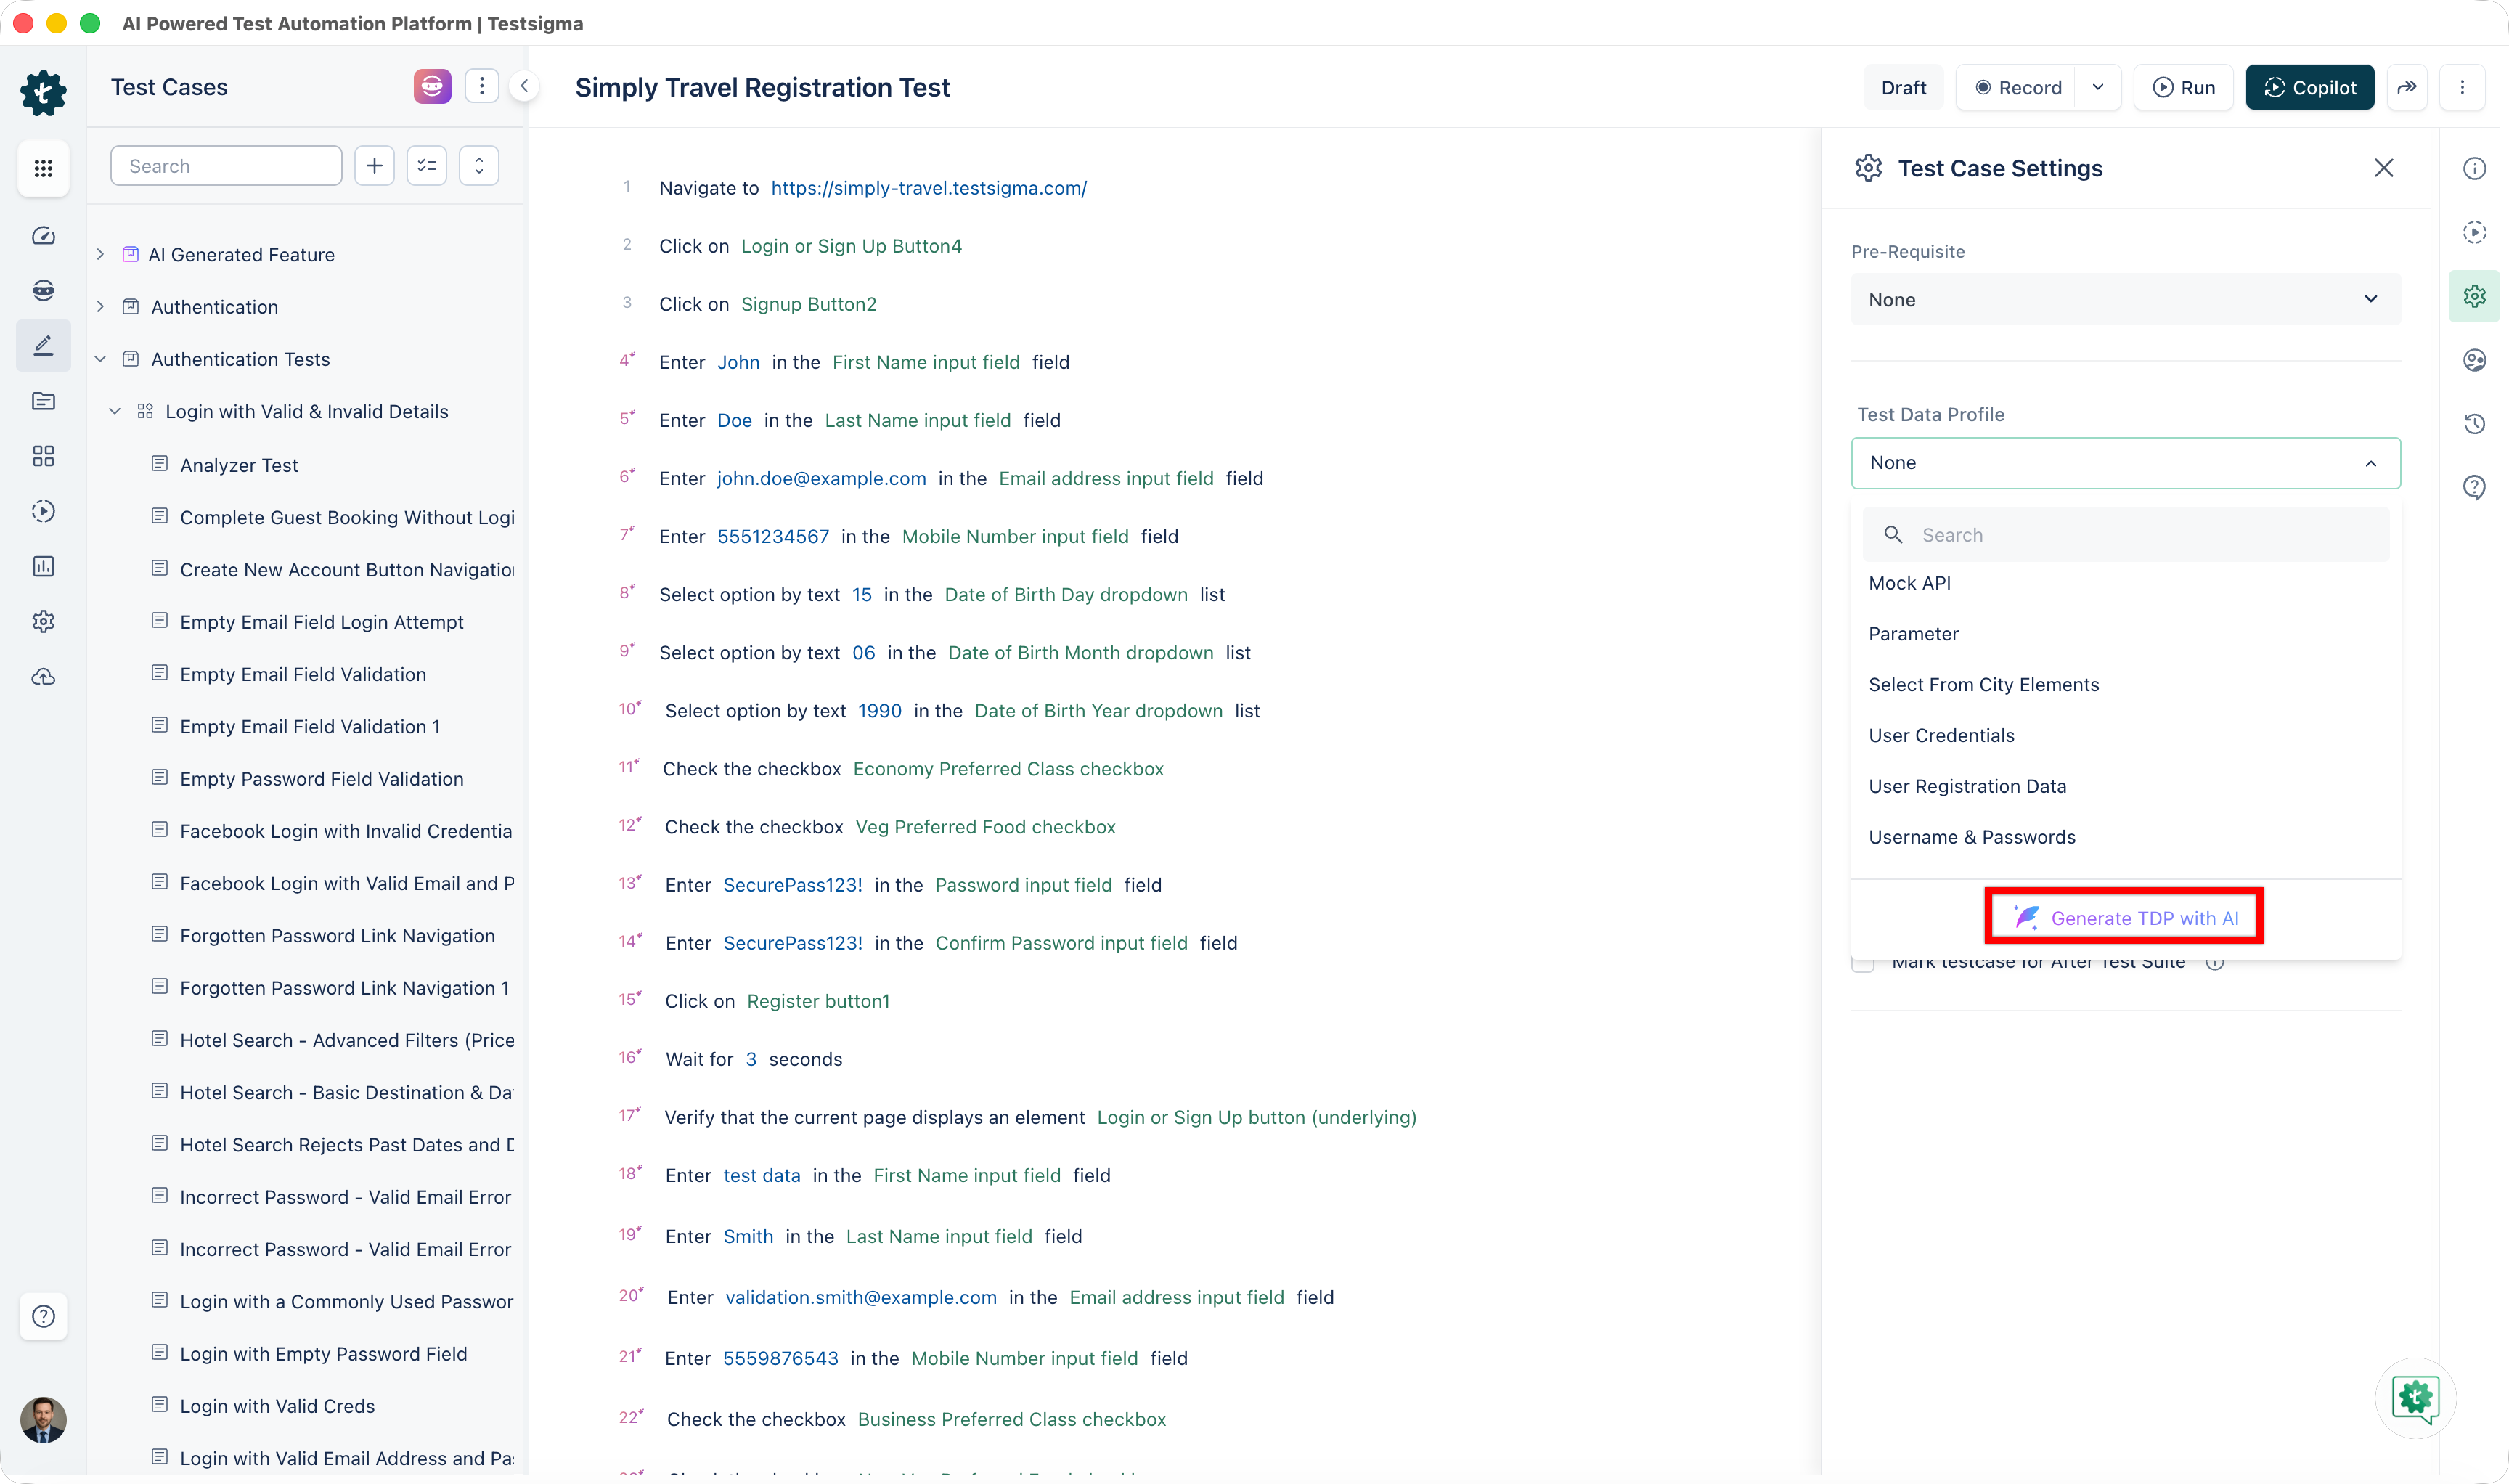Open the bar chart reports sidebar icon
Viewport: 2509px width, 1484px height.
pos(43,566)
